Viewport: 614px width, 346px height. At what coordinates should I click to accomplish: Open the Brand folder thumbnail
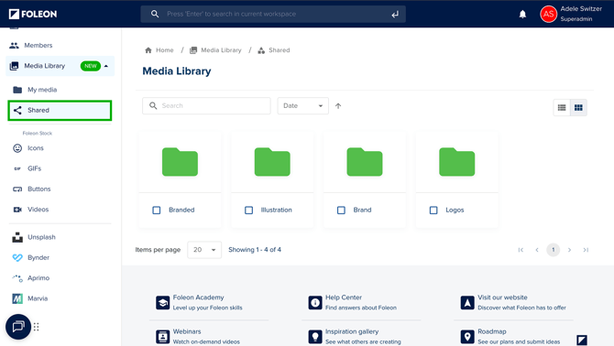(x=365, y=162)
